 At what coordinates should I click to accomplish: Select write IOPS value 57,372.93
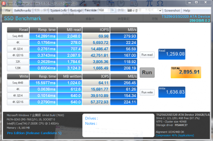96,102
